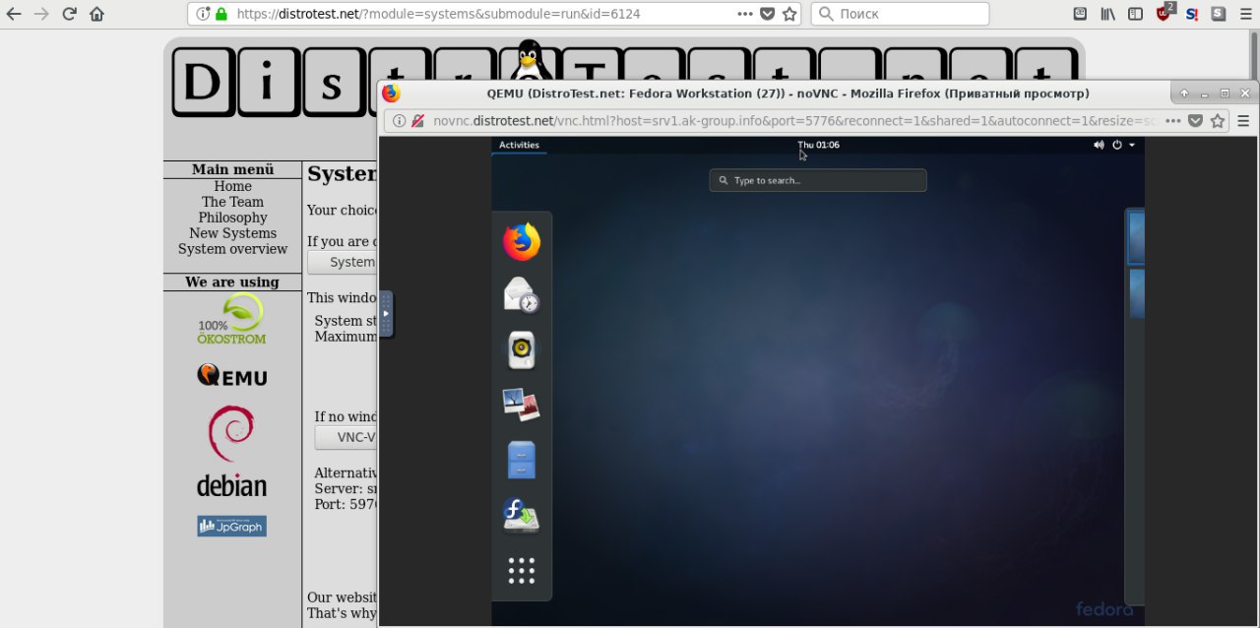
Task: Go back in the main browser
Action: [14, 14]
